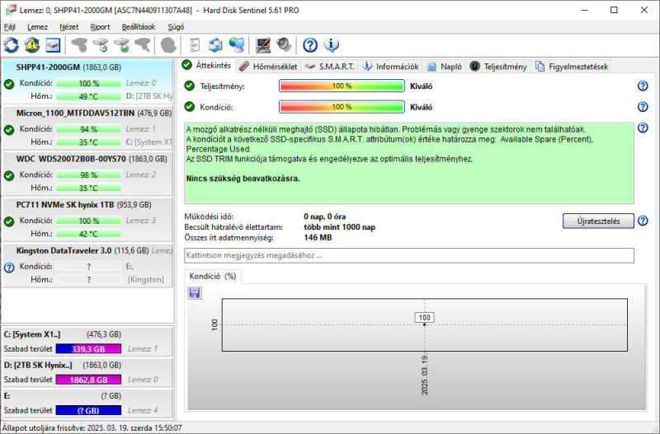The height and width of the screenshot is (434, 660).
Task: Click the E: free space bar (? GB)
Action: tap(88, 410)
